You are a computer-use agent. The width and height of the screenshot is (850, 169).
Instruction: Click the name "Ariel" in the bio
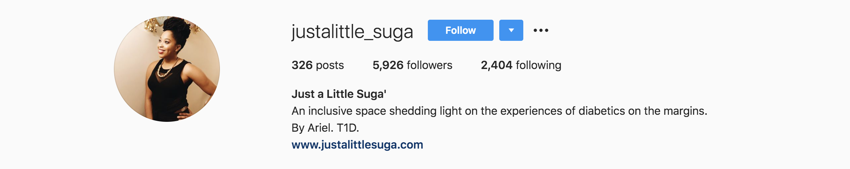point(319,128)
